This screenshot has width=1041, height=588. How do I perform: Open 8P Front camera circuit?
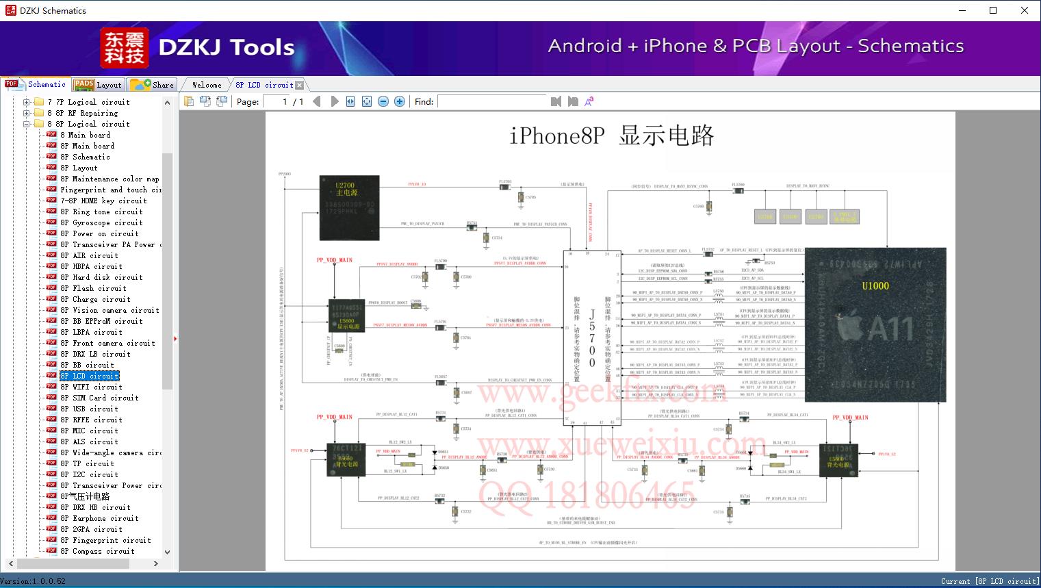[107, 343]
